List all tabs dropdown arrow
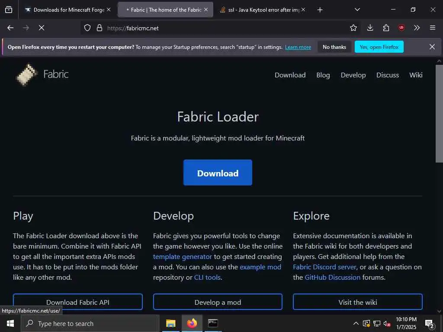The height and width of the screenshot is (332, 443). [357, 10]
